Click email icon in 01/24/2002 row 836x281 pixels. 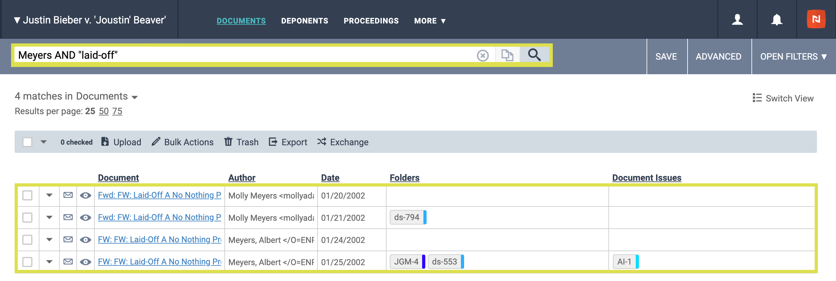(x=68, y=239)
